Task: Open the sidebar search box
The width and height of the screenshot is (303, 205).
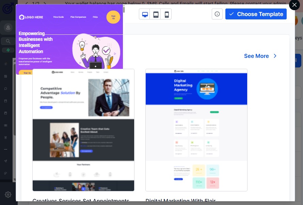Action: pos(8,41)
